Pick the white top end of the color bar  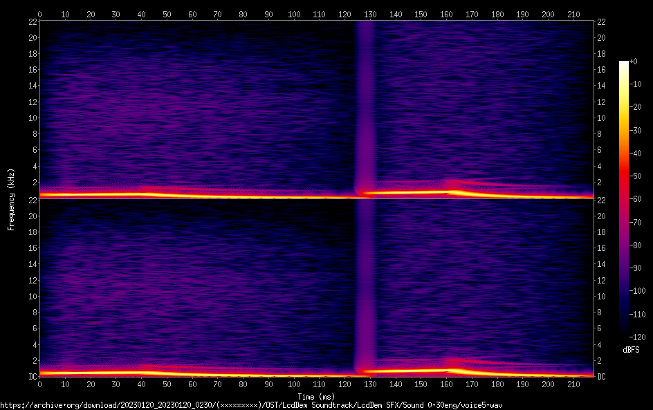pyautogui.click(x=623, y=64)
